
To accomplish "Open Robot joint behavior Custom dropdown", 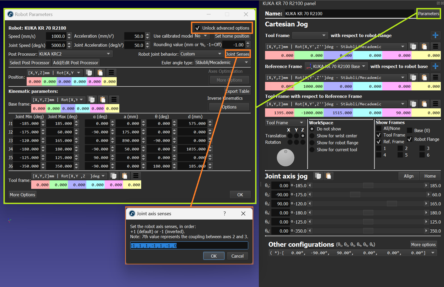I will coord(201,54).
